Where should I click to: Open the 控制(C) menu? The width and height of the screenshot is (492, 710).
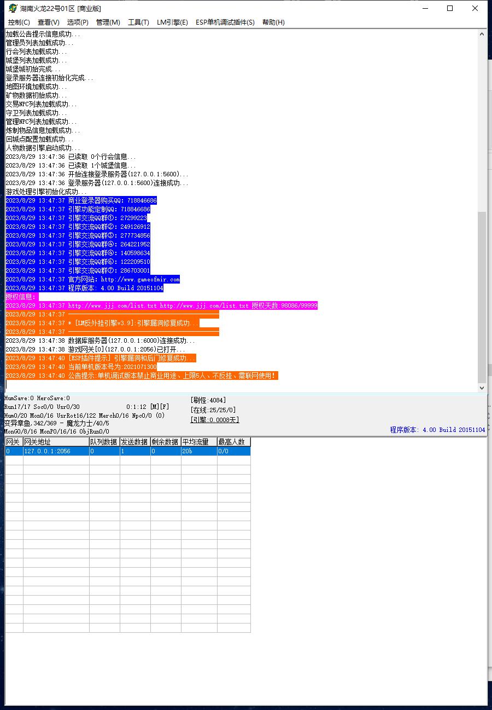point(19,22)
